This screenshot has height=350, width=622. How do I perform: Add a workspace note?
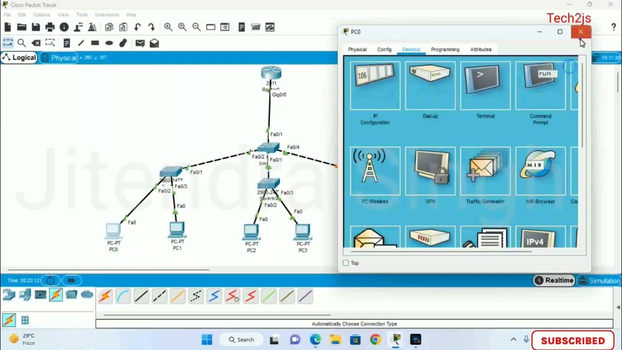coord(67,43)
